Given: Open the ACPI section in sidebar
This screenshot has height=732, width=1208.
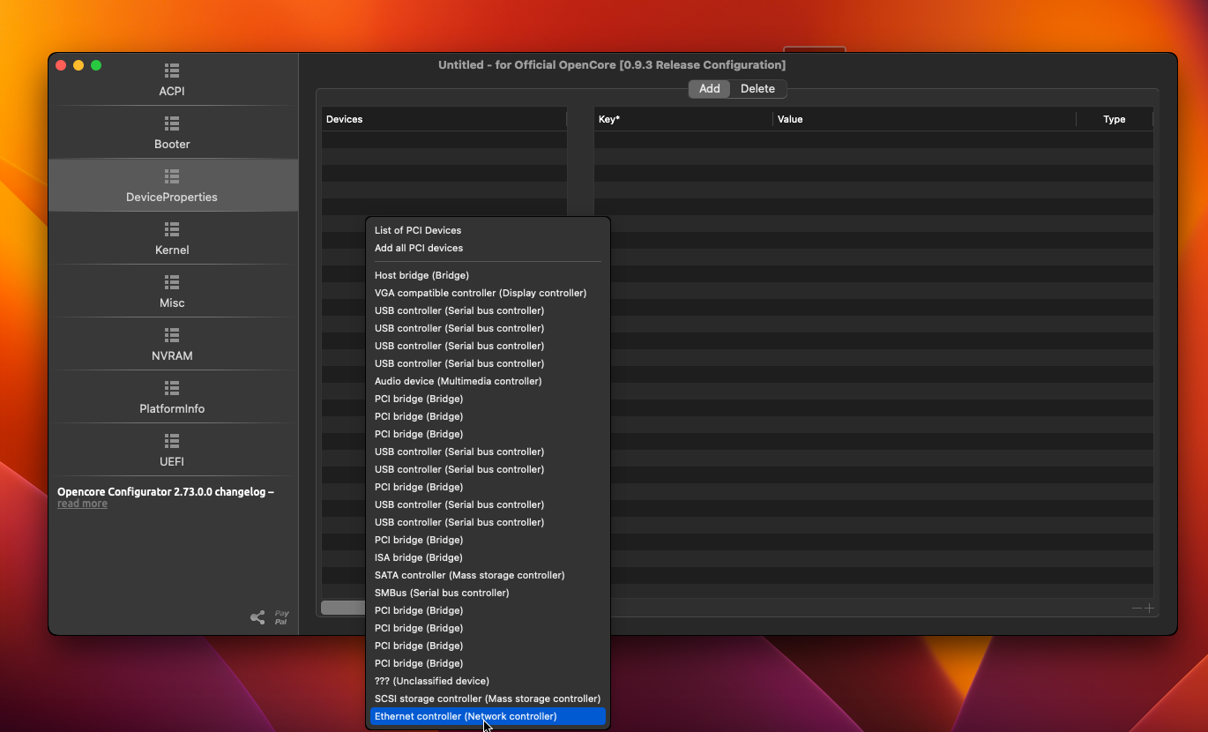Looking at the screenshot, I should point(172,79).
